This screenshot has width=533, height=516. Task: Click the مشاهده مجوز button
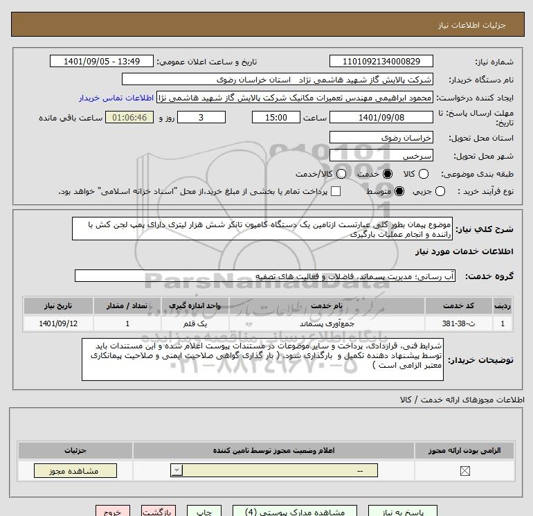pyautogui.click(x=75, y=471)
